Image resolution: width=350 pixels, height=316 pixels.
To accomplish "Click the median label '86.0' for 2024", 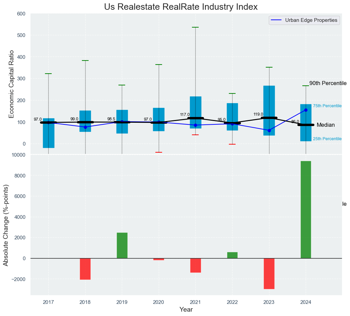I will tap(295, 121).
